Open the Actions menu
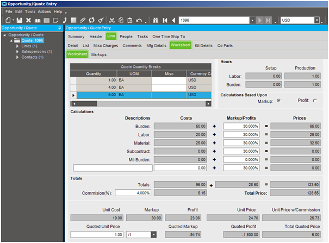The width and height of the screenshot is (329, 243). point(44,11)
